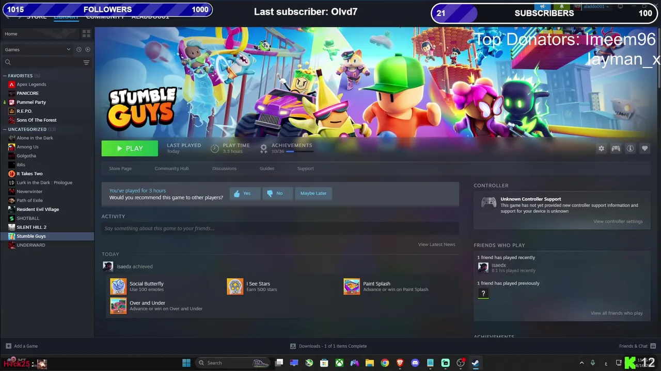Click the Paint Splash achievement icon
The height and width of the screenshot is (371, 661).
click(352, 286)
